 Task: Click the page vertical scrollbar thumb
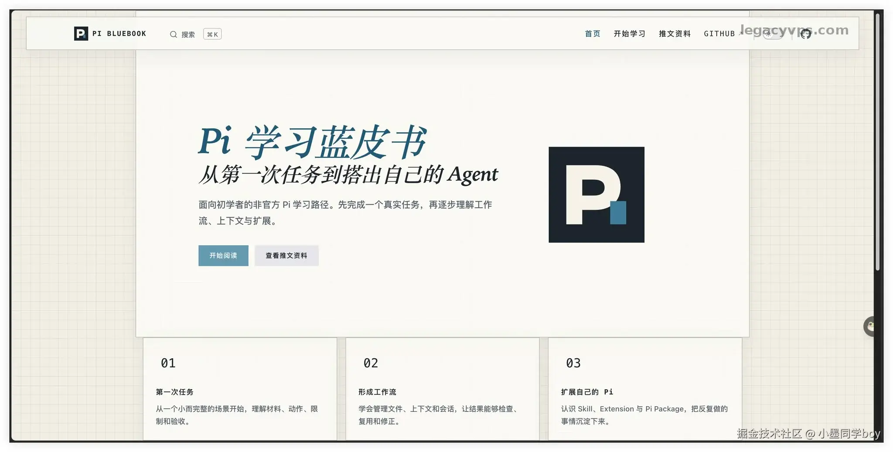[x=877, y=142]
